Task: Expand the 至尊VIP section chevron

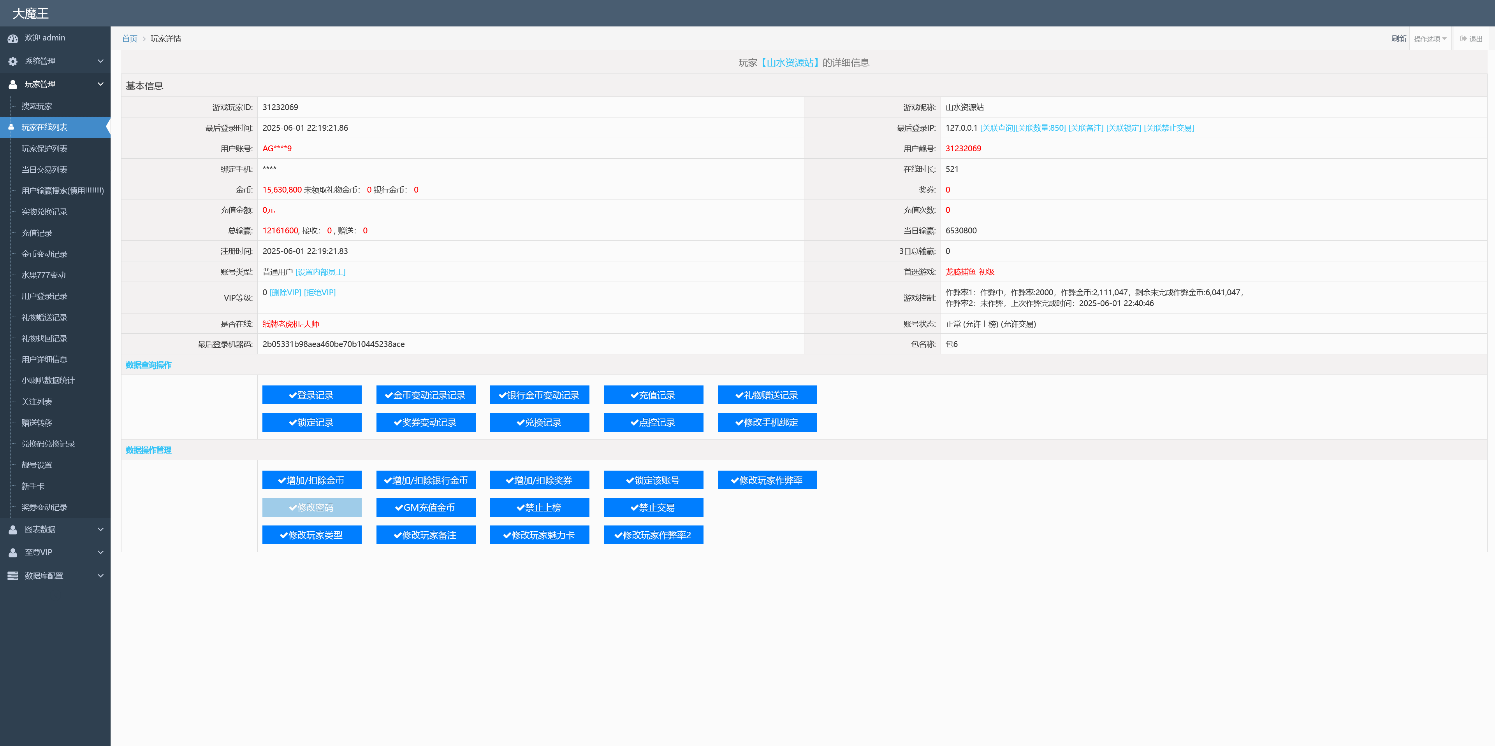Action: 100,552
